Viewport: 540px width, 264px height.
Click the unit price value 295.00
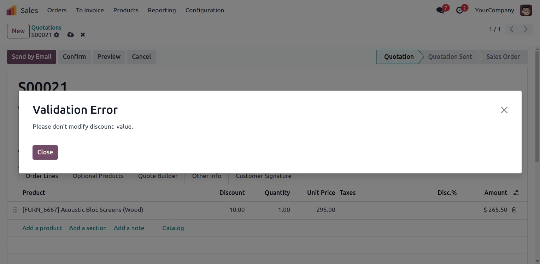pos(325,210)
